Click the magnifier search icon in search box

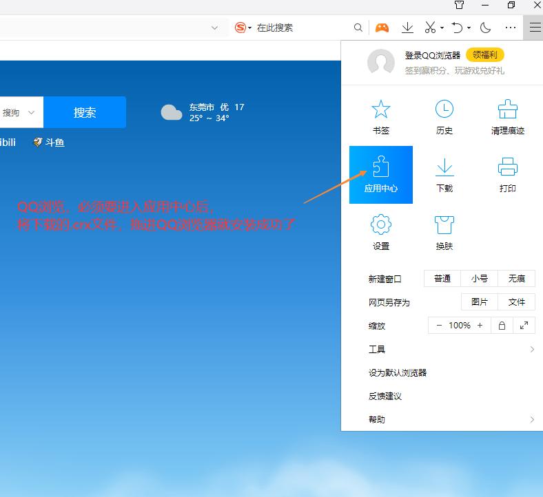pyautogui.click(x=358, y=28)
